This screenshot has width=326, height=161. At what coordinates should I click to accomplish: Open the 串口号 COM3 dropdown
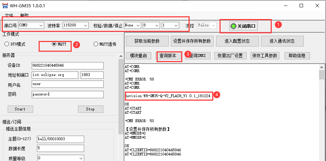click(x=41, y=25)
